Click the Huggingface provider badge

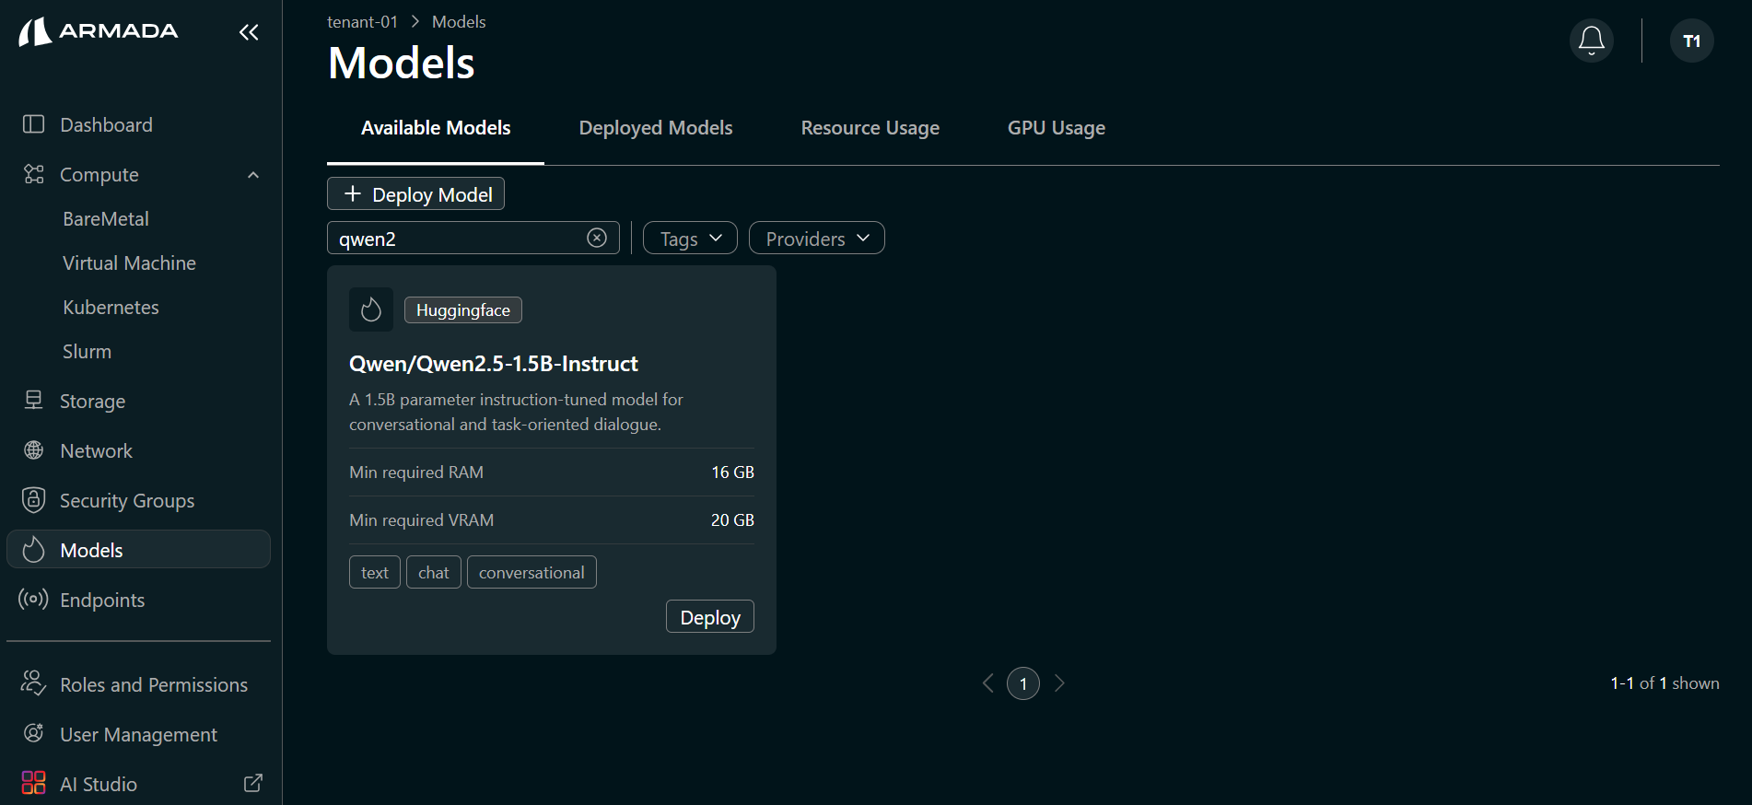click(463, 310)
